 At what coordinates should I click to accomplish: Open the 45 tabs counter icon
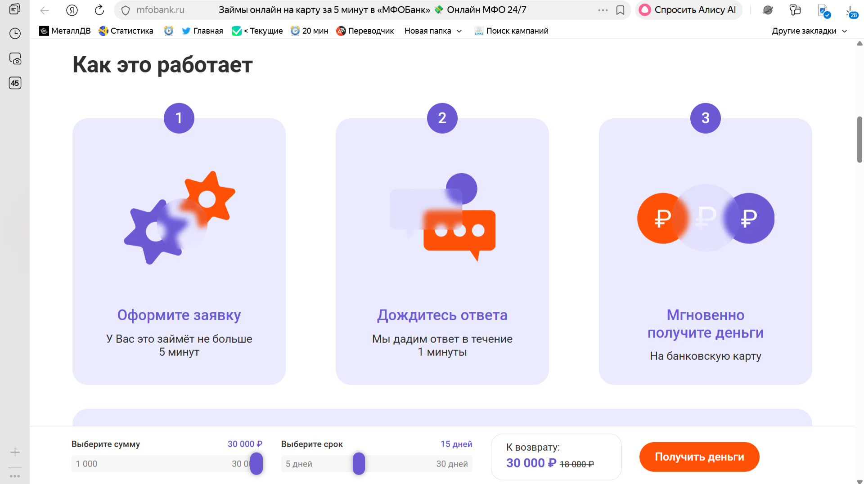coord(15,83)
